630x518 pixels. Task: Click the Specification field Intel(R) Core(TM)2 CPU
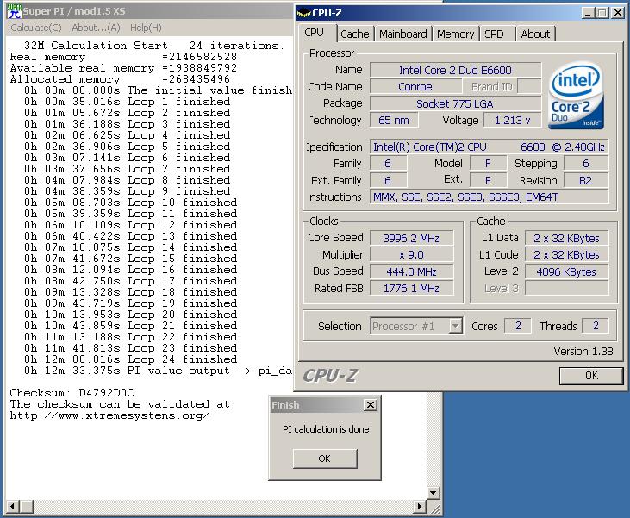tap(489, 147)
